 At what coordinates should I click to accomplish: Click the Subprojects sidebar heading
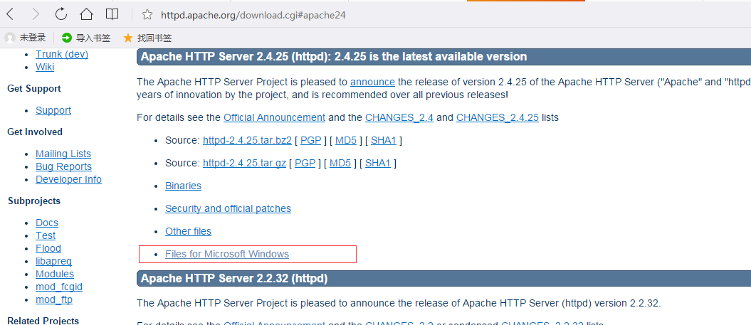(x=34, y=201)
